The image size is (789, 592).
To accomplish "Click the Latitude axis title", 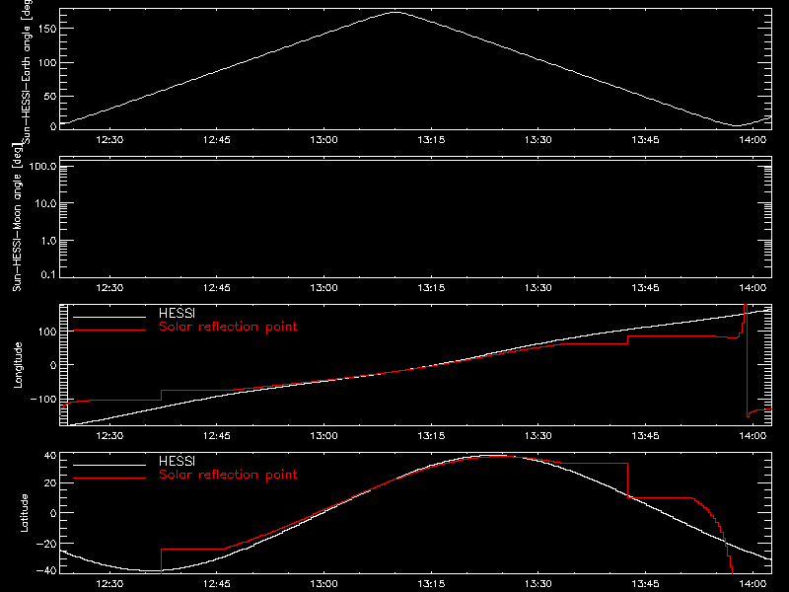I will point(24,513).
